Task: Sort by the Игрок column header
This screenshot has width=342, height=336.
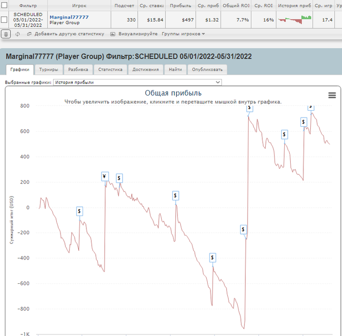Action: click(79, 6)
